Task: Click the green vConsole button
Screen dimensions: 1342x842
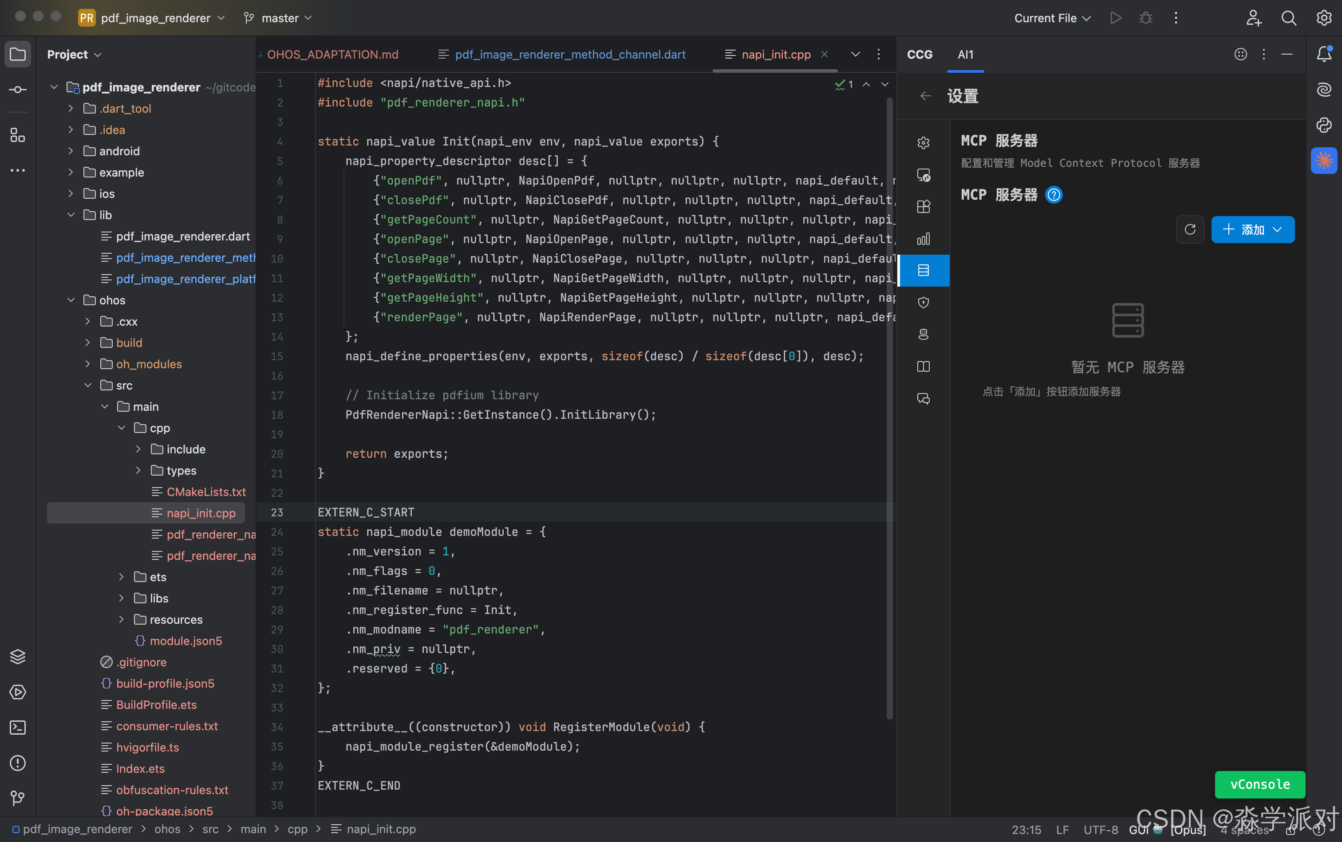Action: [1259, 784]
